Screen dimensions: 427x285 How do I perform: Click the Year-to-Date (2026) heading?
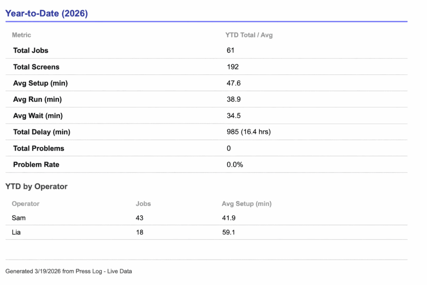[x=46, y=13]
